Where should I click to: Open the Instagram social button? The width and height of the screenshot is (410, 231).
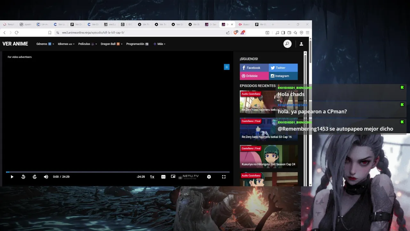click(283, 76)
